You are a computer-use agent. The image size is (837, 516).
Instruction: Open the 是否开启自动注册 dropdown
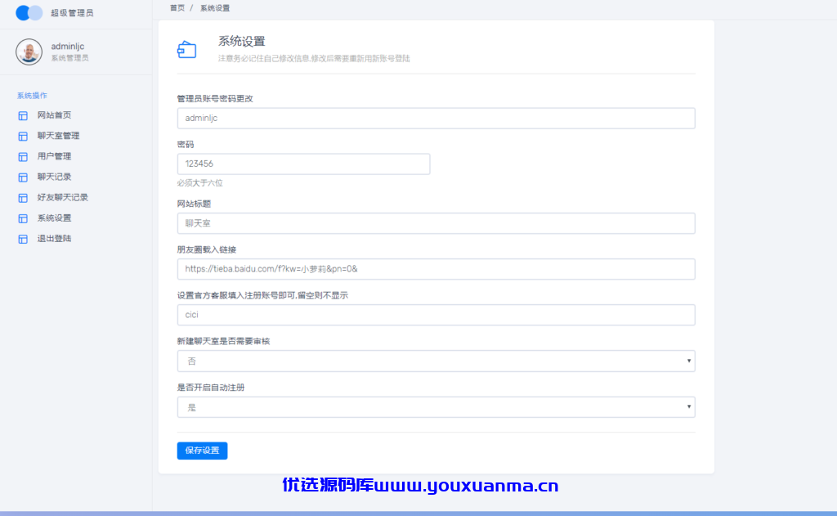pyautogui.click(x=436, y=407)
